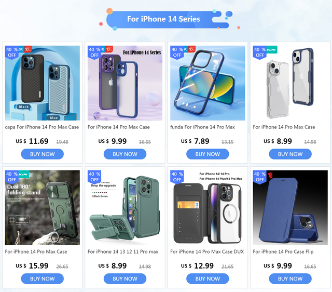Click the 40% OFF badge on the folding stand case
Screen dimensions: 332x292
[x=11, y=177]
